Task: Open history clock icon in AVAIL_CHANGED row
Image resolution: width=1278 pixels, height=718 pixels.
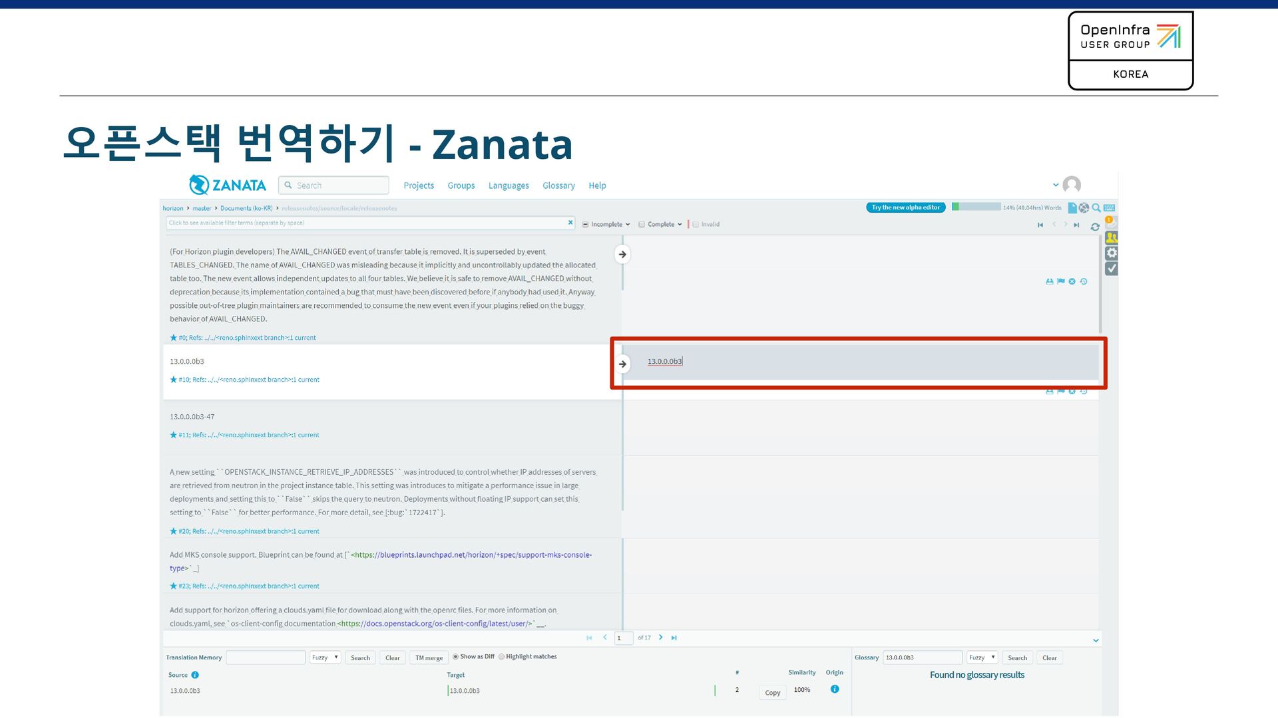Action: [1084, 282]
